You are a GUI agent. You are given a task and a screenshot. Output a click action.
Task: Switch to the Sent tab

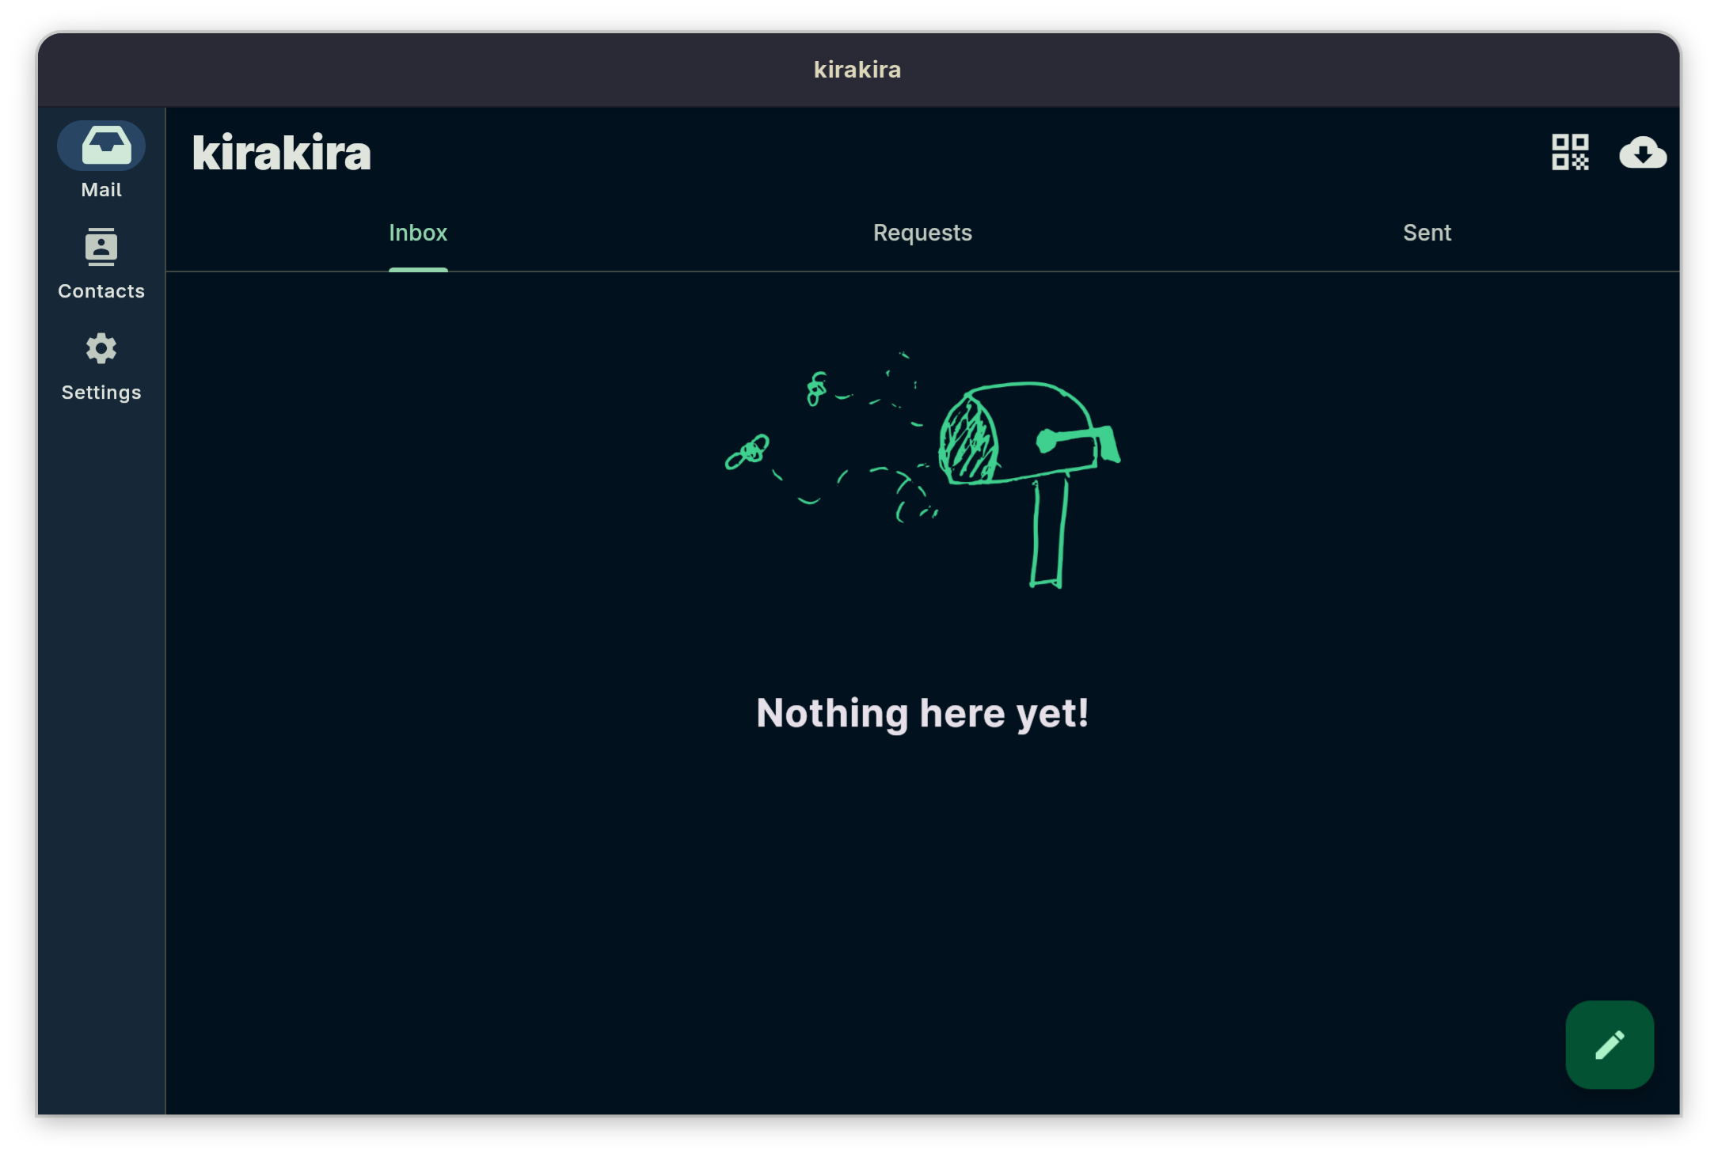(x=1427, y=233)
